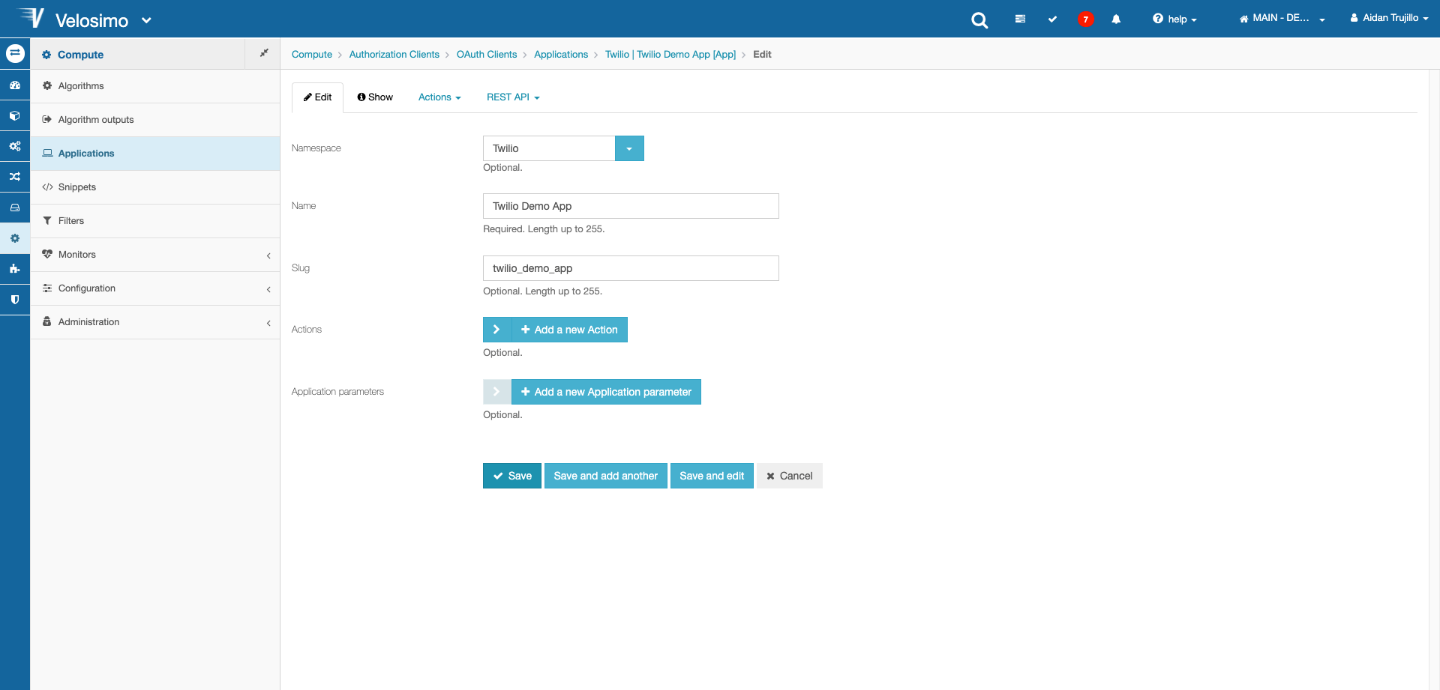1440x690 pixels.
Task: Click the Cancel button
Action: (790, 476)
